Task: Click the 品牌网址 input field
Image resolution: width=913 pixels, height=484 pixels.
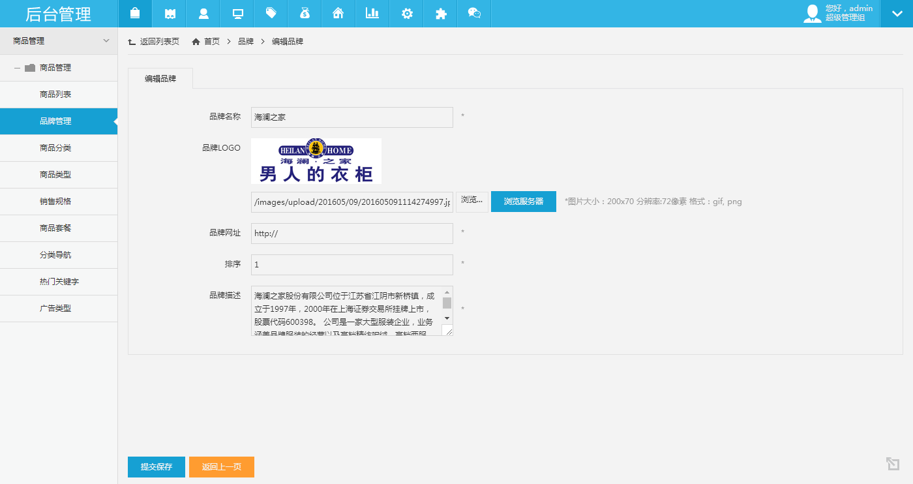Action: point(352,234)
